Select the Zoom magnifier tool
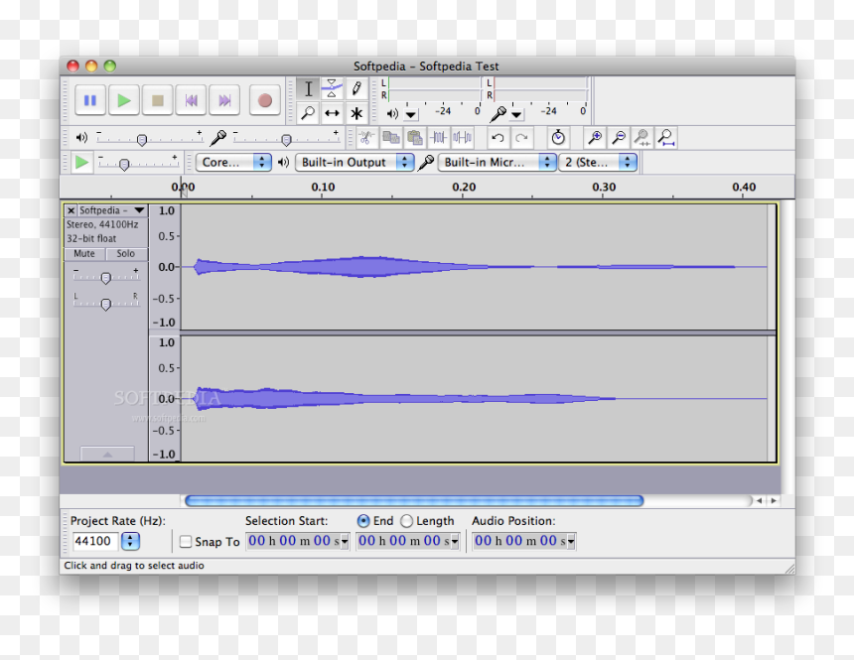This screenshot has width=854, height=660. coord(308,113)
